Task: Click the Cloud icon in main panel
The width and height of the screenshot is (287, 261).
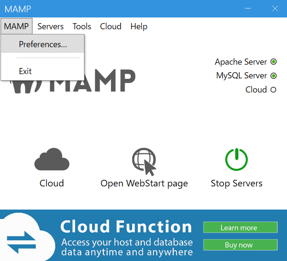Action: [x=51, y=160]
